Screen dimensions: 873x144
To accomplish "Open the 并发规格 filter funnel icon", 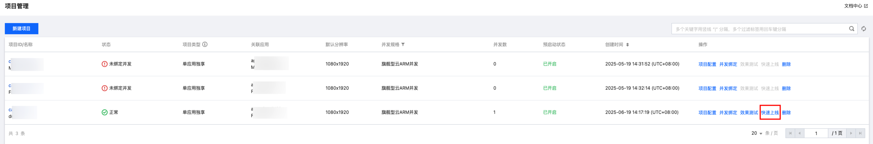I will coord(403,45).
